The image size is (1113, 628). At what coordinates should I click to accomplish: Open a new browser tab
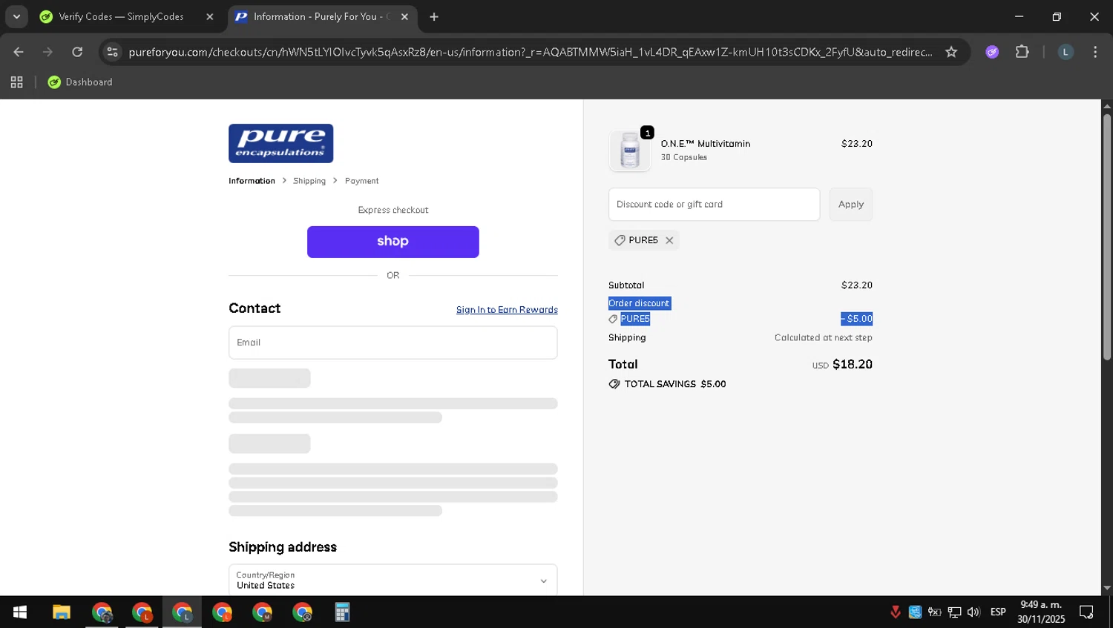tap(434, 16)
